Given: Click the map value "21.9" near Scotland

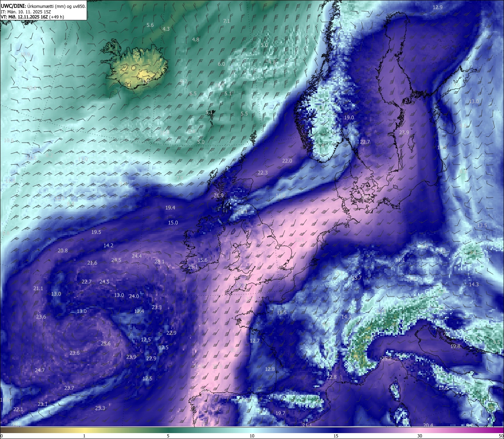Looking at the screenshot, I should point(219,196).
